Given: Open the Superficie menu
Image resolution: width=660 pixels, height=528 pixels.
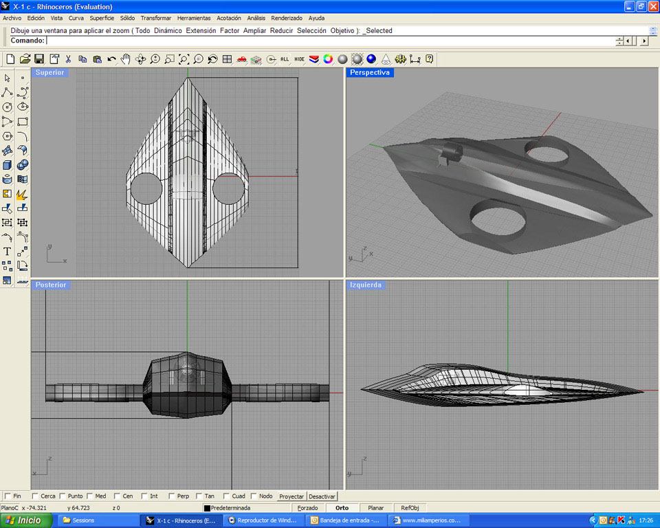Looking at the screenshot, I should click(x=102, y=18).
